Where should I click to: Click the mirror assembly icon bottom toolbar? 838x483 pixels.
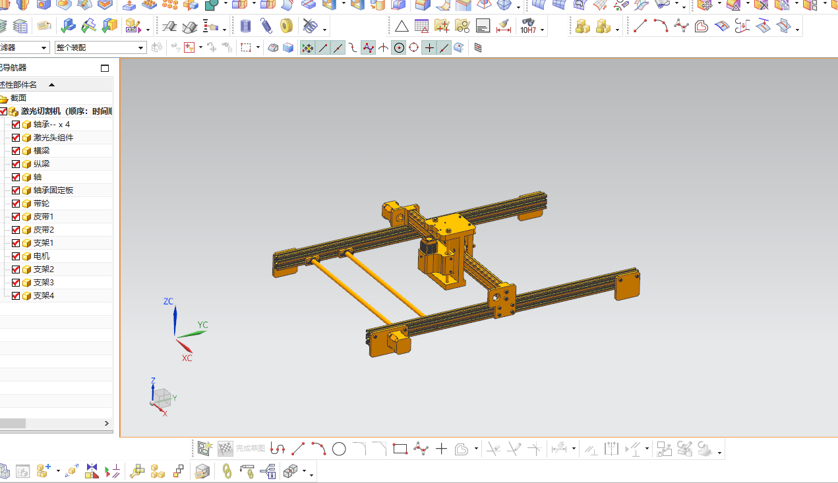92,471
